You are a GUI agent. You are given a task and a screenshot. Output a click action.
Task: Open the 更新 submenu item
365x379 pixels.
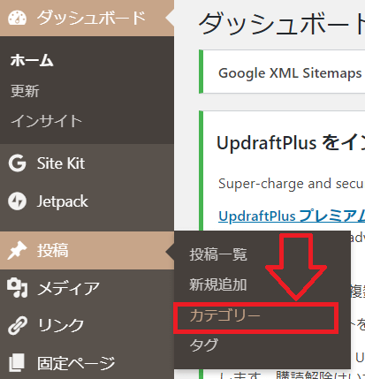pos(25,91)
